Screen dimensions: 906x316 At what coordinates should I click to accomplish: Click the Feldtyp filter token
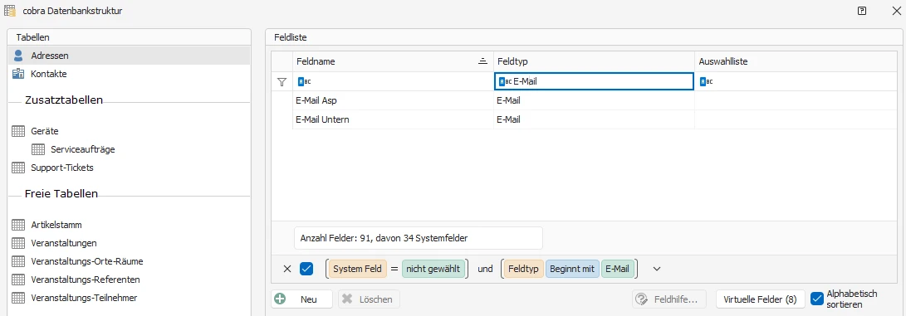524,269
